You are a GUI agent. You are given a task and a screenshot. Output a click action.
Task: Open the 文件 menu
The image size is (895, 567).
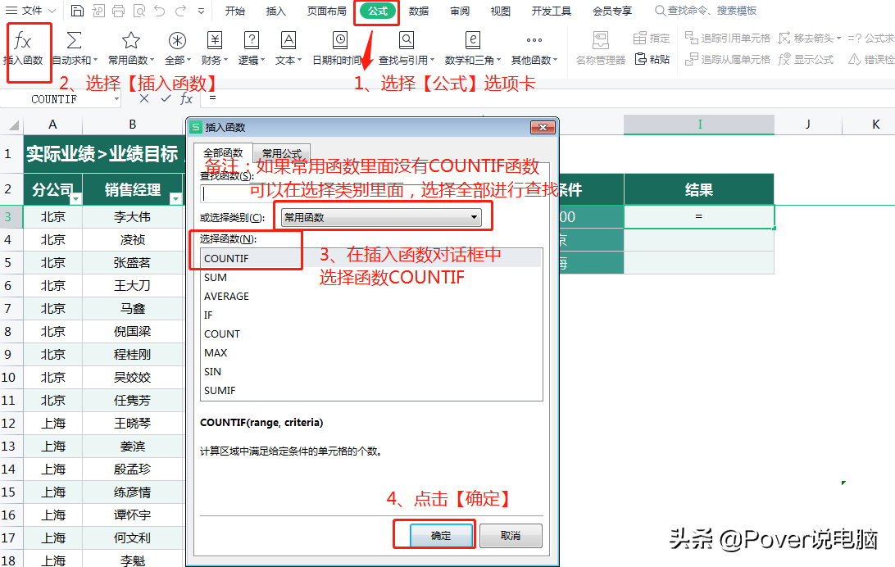point(31,11)
